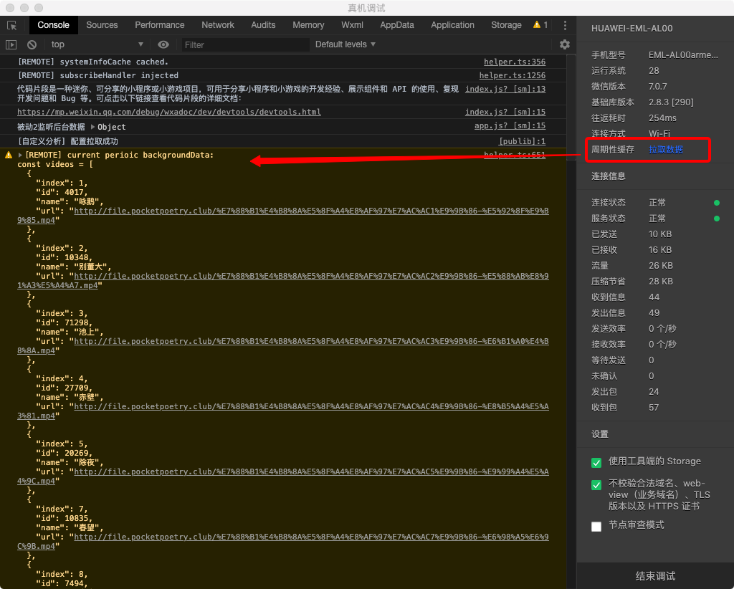Switch to the Network tab
Screen dimensions: 734x589
pos(218,25)
